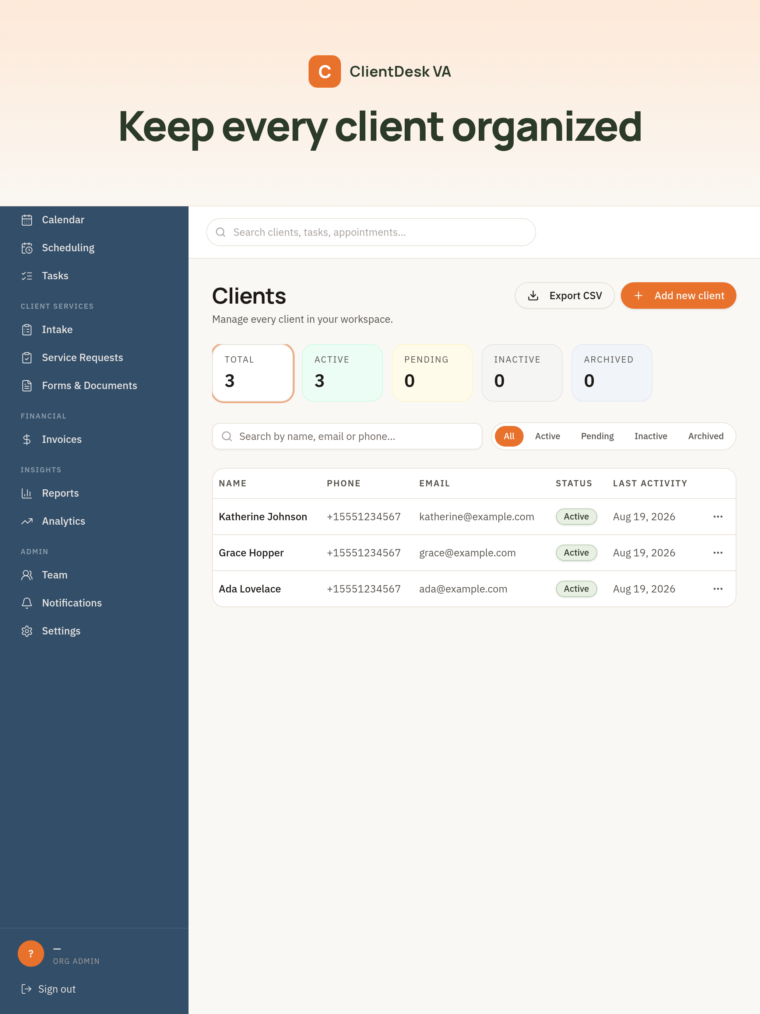The width and height of the screenshot is (760, 1014).
Task: Click the Scheduling clock-calendar icon
Action: [27, 248]
